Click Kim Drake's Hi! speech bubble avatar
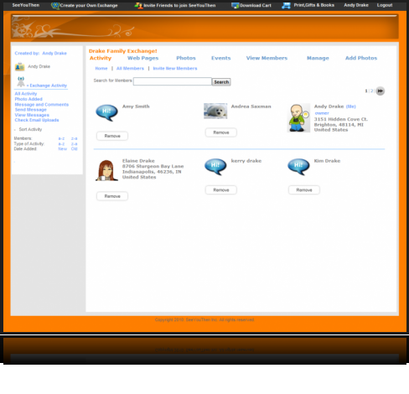Viewport: 409px width, 394px height. pyautogui.click(x=298, y=167)
